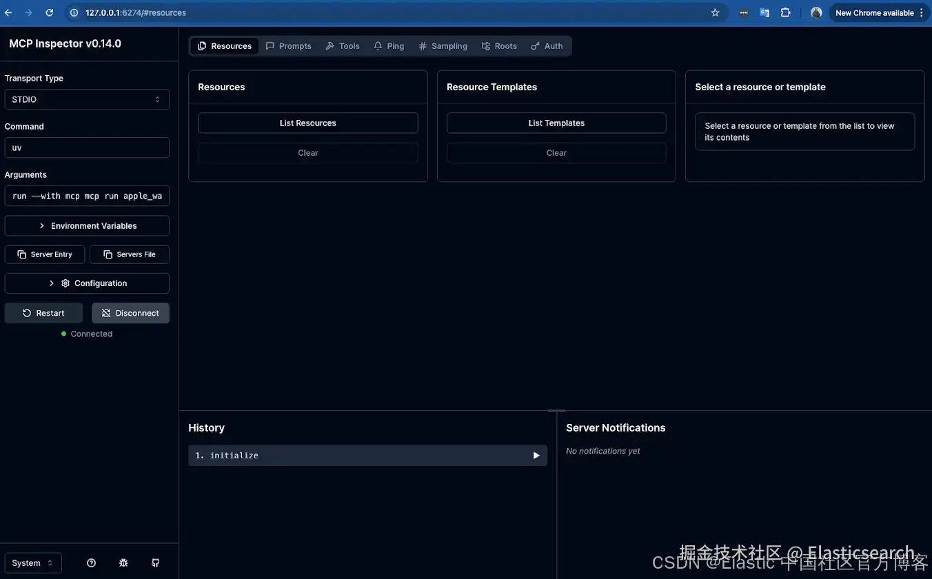Click the Server Entry copy button
Image resolution: width=932 pixels, height=579 pixels.
[x=45, y=254]
